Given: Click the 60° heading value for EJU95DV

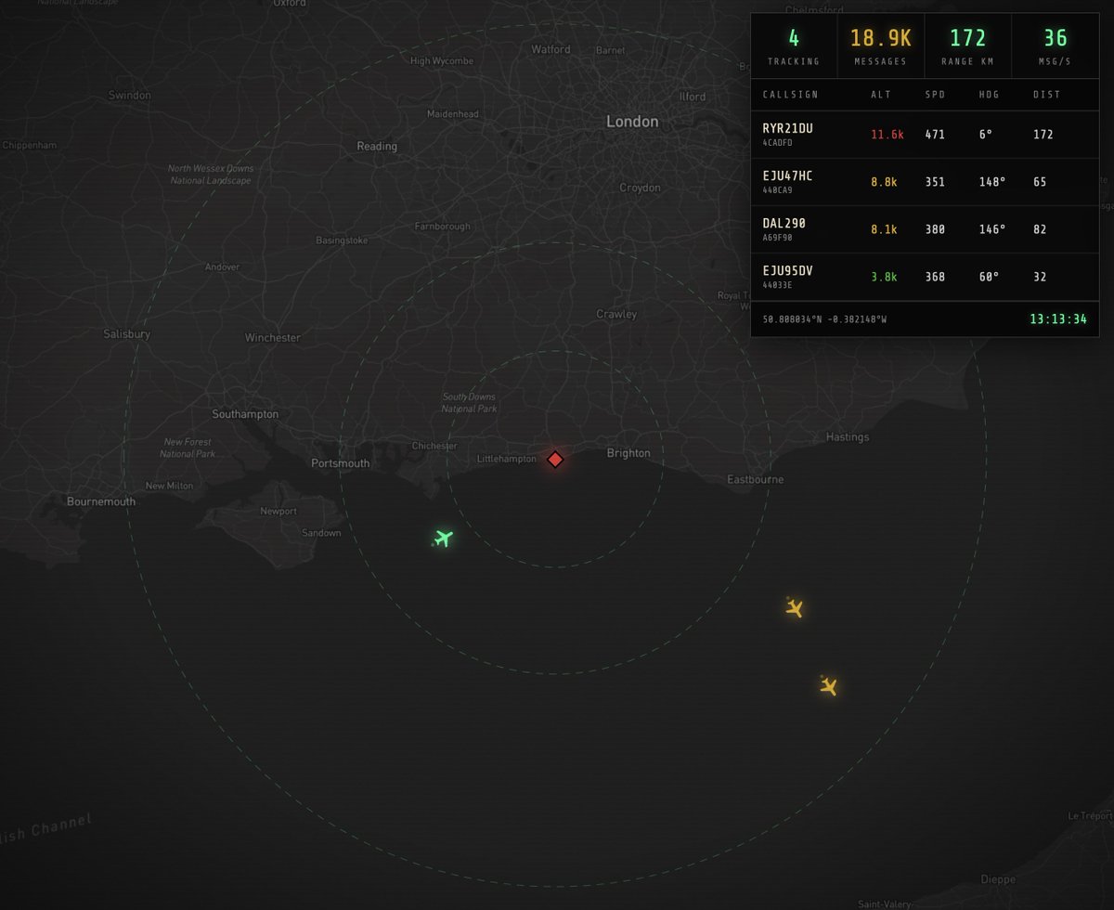Looking at the screenshot, I should [x=990, y=277].
